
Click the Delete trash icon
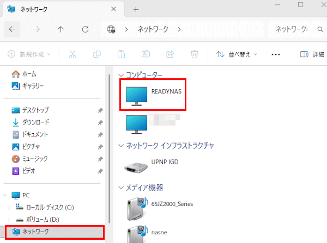pyautogui.click(x=194, y=54)
